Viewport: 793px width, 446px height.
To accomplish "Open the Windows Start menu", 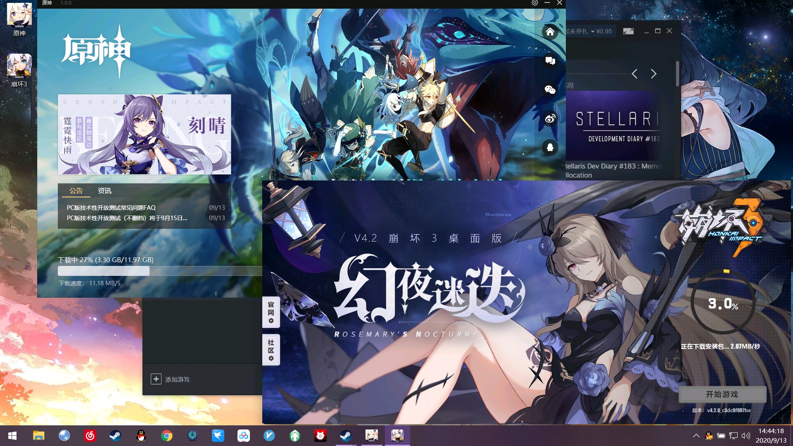I will tap(12, 436).
